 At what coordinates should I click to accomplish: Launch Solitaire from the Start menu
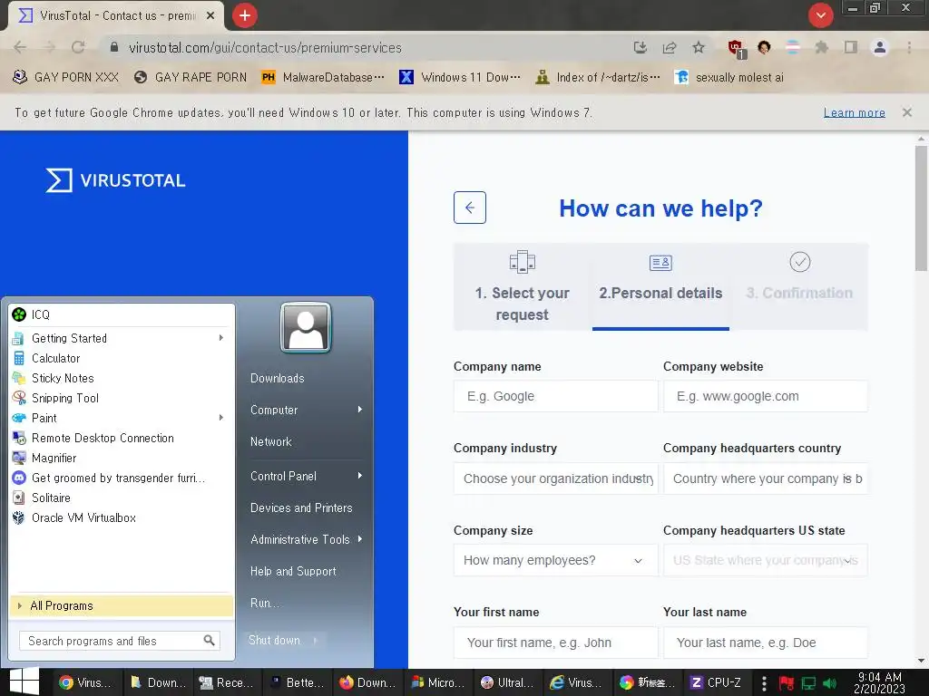point(122,498)
